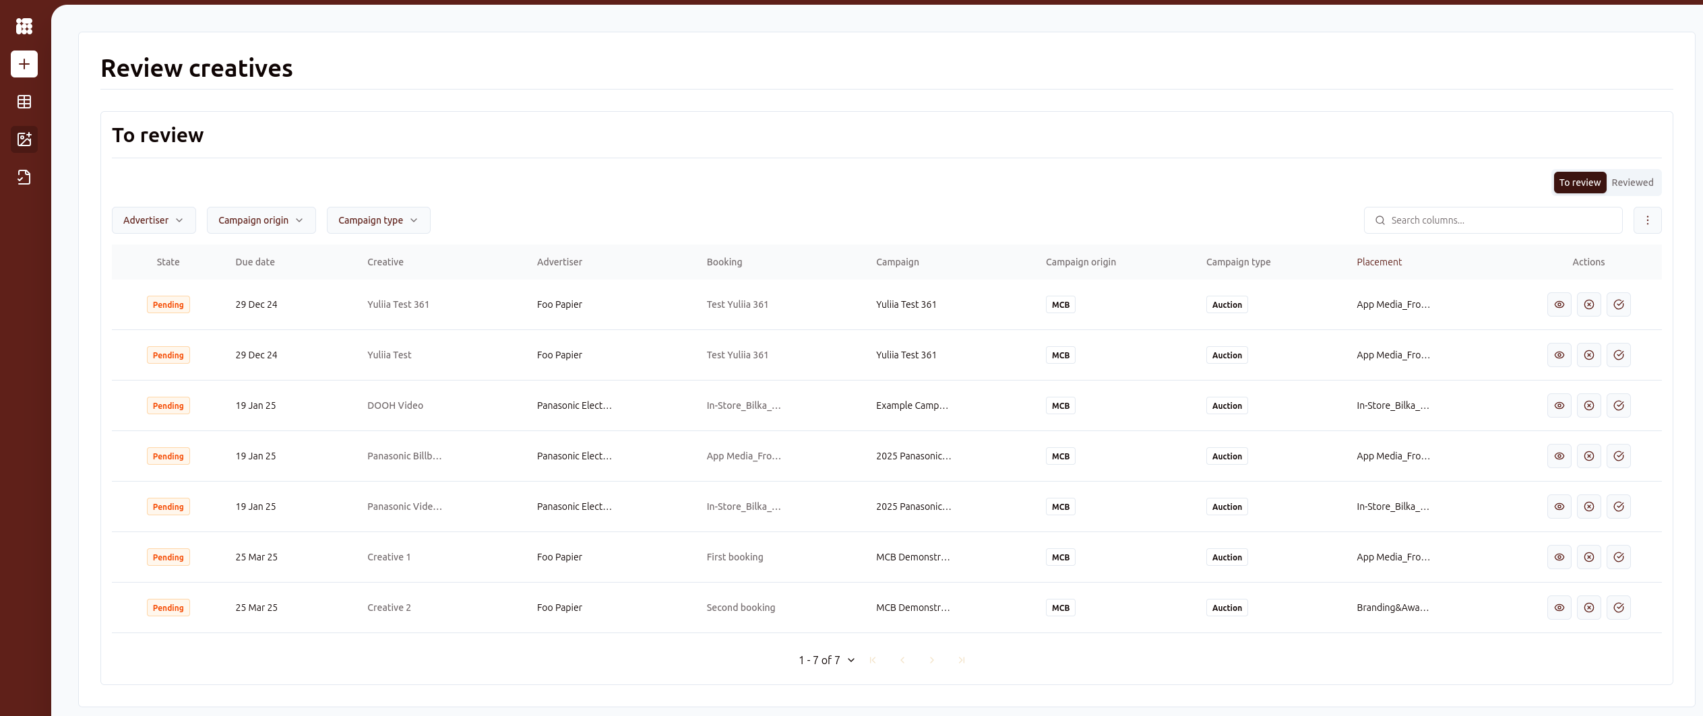Open the rows-per-page '1 - 7 of 7' selector

click(826, 660)
